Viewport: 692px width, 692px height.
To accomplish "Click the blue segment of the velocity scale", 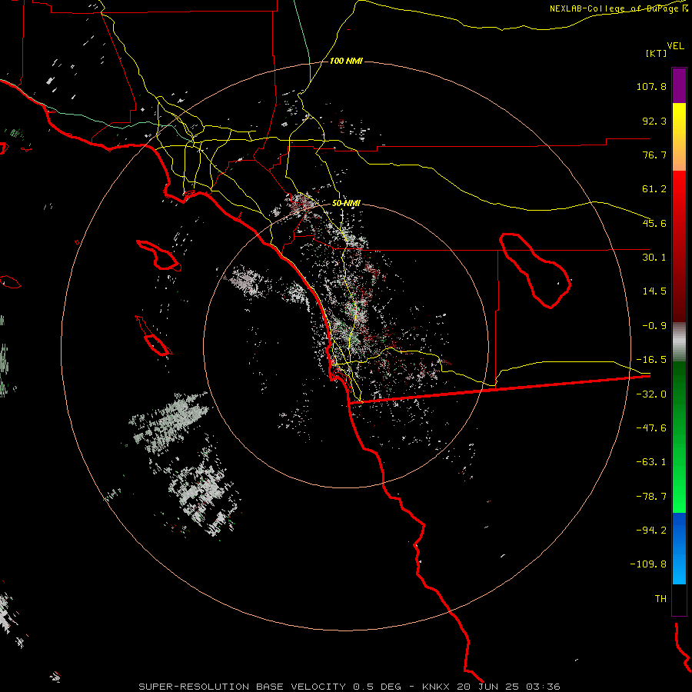I will coord(679,548).
